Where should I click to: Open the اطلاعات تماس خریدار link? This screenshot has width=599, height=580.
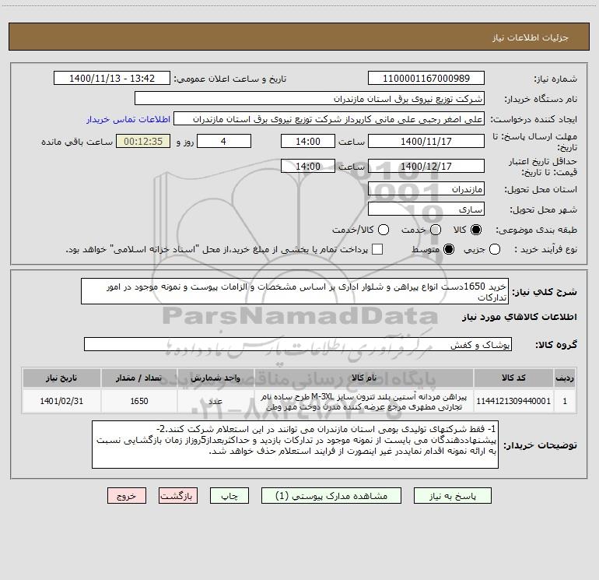tap(128, 119)
